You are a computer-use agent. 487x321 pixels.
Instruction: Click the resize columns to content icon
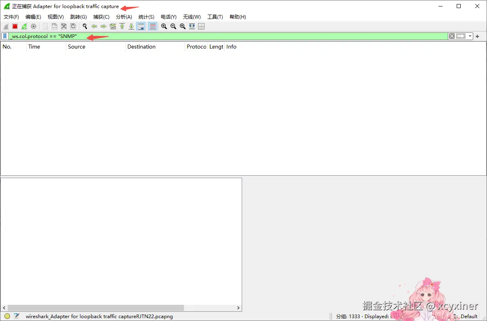click(x=192, y=26)
